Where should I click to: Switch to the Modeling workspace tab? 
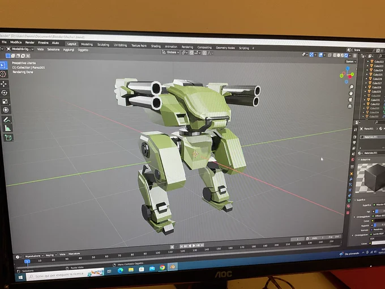click(x=87, y=44)
